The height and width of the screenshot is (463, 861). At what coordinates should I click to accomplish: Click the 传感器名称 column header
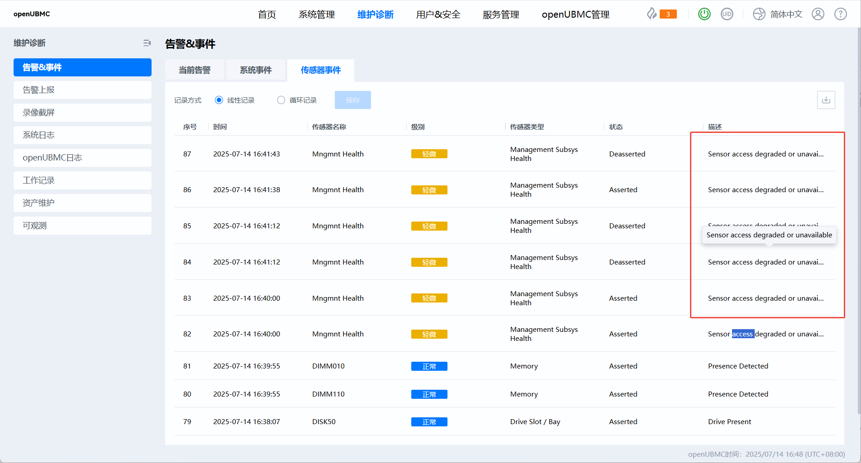pos(329,127)
